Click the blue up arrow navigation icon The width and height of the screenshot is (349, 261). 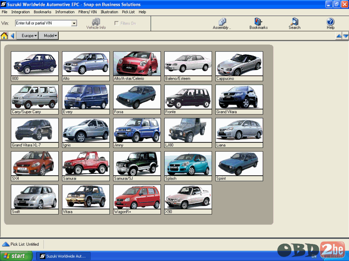[x=339, y=36]
